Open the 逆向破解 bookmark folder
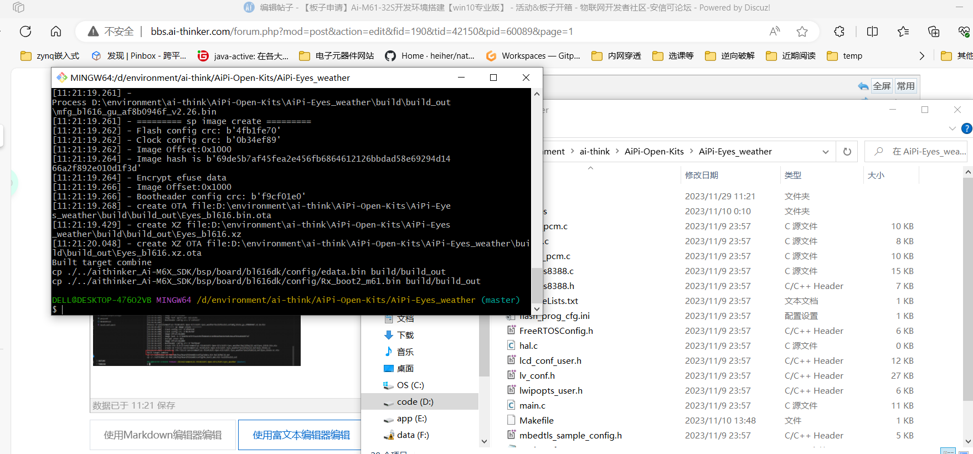 (x=730, y=56)
